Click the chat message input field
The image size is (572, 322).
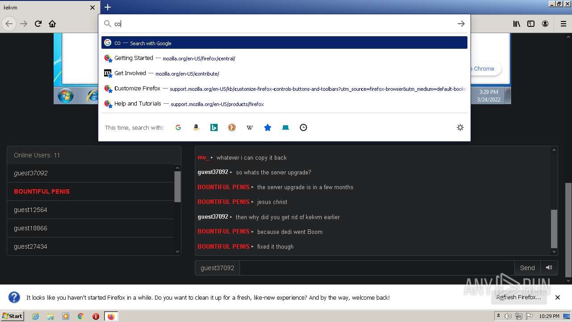click(377, 268)
